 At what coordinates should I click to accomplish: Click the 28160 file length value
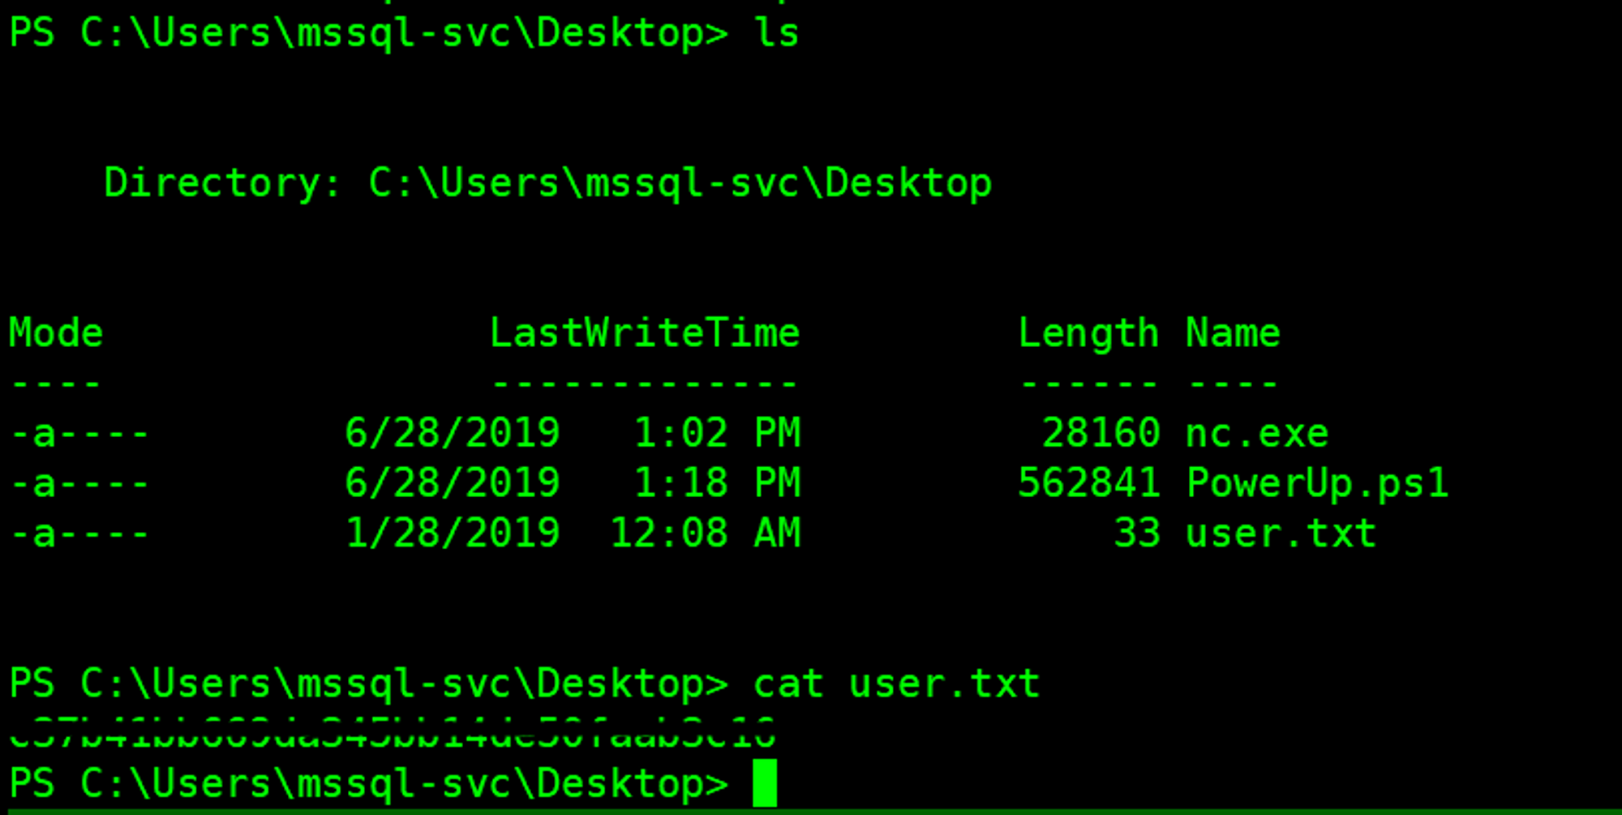point(1101,433)
